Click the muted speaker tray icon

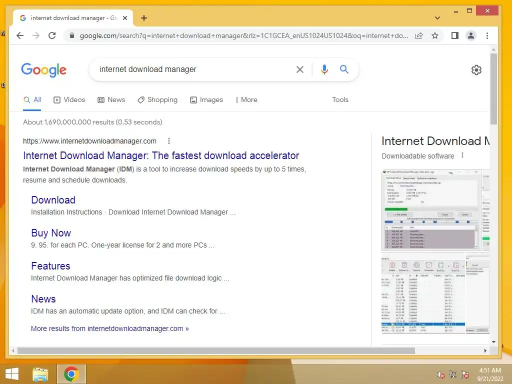pos(440,374)
